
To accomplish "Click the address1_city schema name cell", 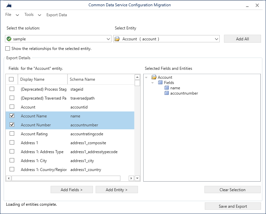I will coord(82,161).
